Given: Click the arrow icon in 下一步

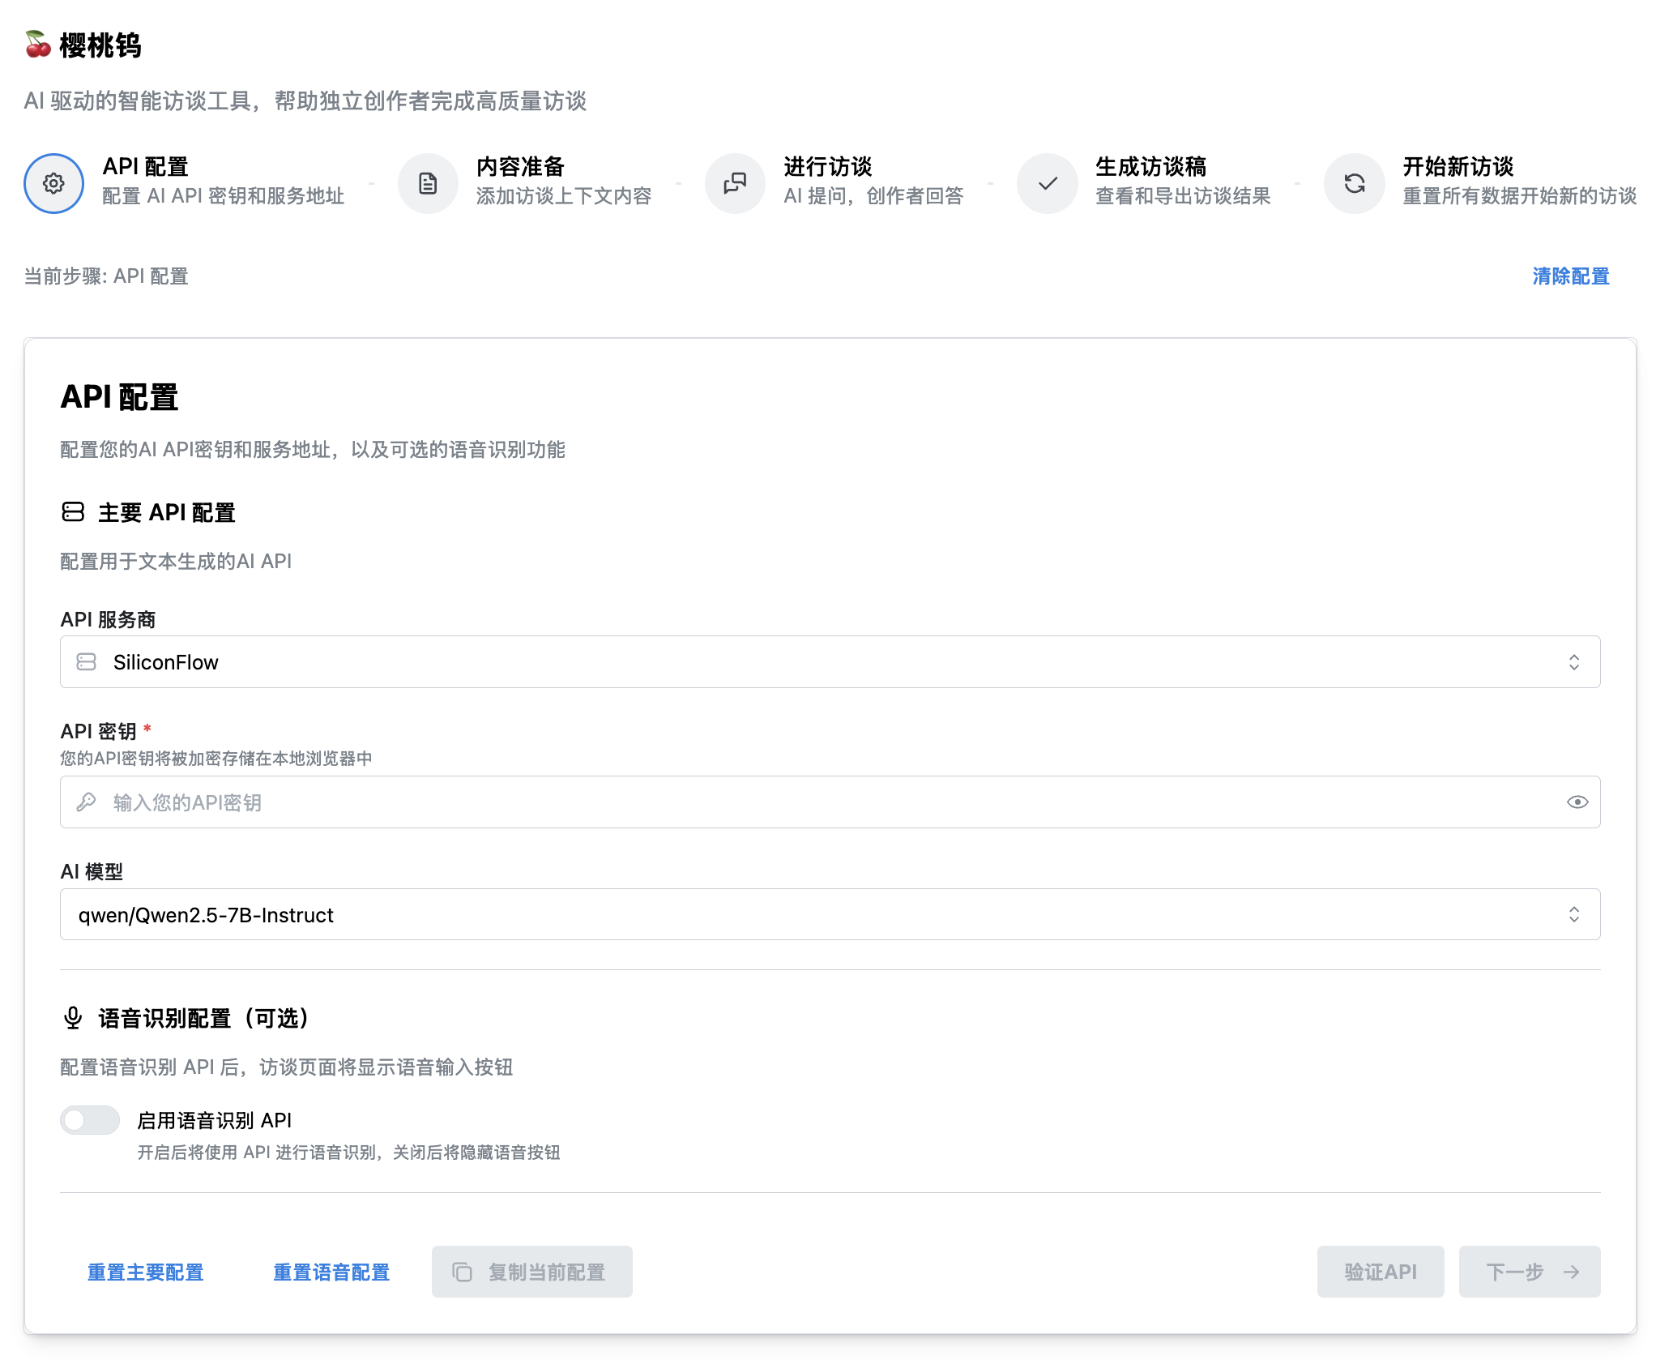Looking at the screenshot, I should (1571, 1272).
